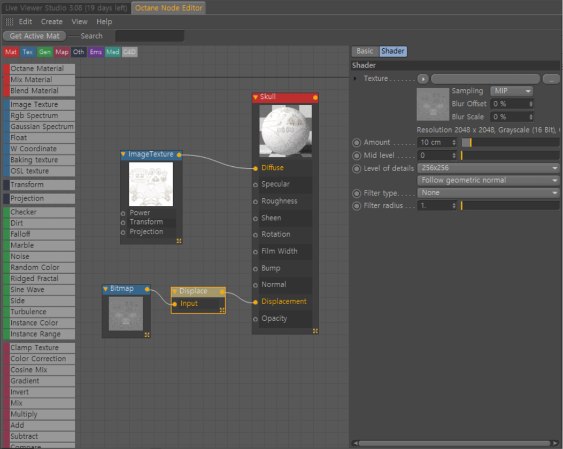The width and height of the screenshot is (563, 449).
Task: Click the displacement texture thumbnail in Shader panel
Action: (x=433, y=104)
